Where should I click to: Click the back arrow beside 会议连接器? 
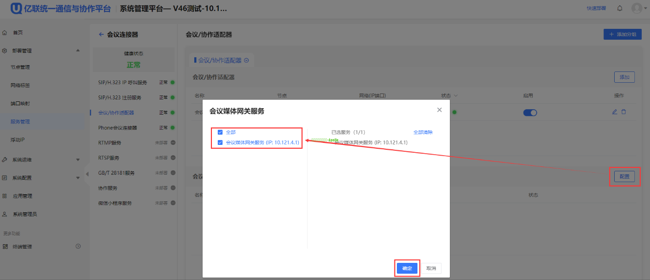click(102, 34)
